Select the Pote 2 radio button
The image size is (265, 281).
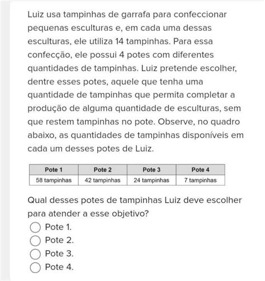point(35,240)
